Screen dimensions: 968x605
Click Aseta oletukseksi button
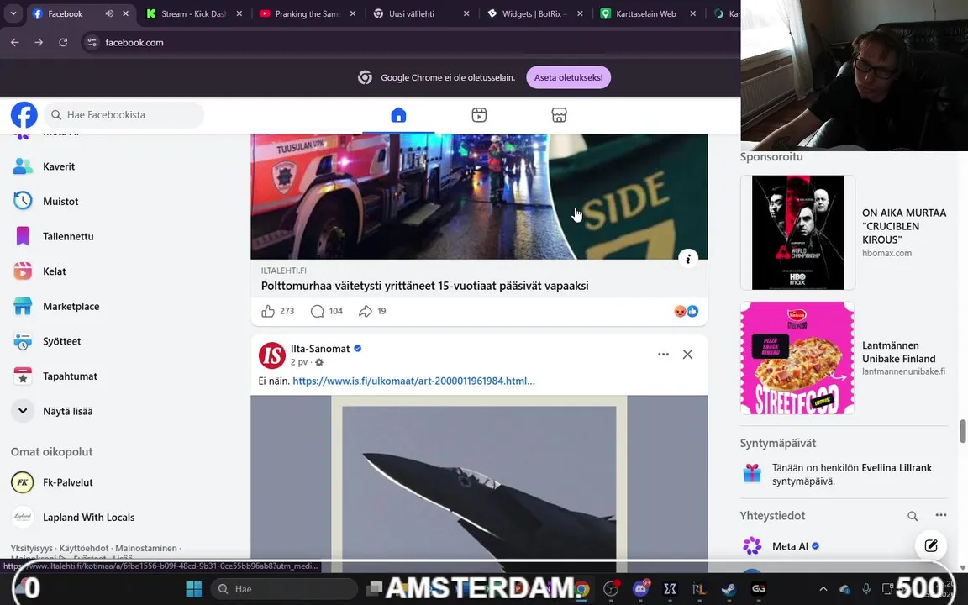(568, 77)
